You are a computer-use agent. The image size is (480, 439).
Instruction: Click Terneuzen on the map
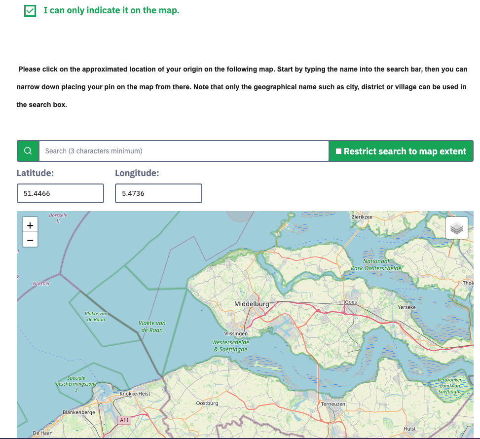click(x=333, y=403)
